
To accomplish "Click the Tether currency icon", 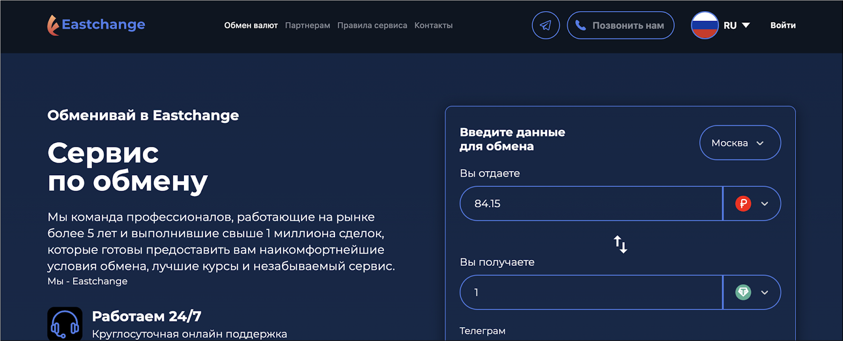I will point(743,292).
